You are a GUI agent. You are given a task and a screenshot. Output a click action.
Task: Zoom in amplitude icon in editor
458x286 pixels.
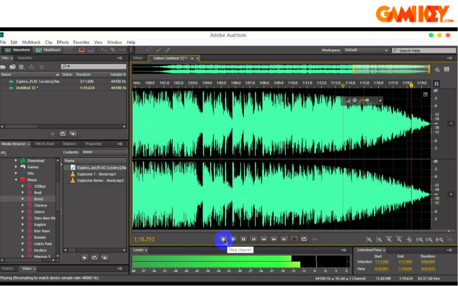click(369, 240)
